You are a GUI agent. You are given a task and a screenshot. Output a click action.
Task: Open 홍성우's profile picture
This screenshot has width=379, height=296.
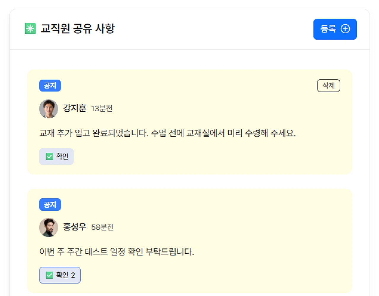pyautogui.click(x=49, y=227)
